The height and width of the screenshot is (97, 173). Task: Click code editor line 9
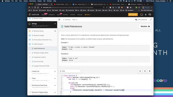click(x=107, y=90)
